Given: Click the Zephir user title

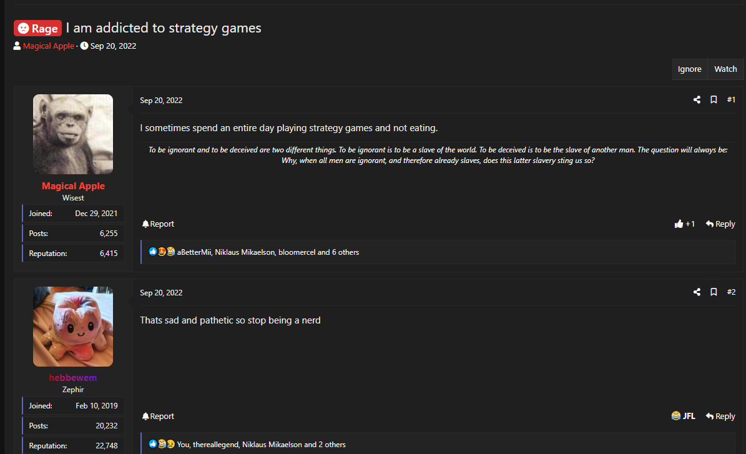Looking at the screenshot, I should 73,389.
